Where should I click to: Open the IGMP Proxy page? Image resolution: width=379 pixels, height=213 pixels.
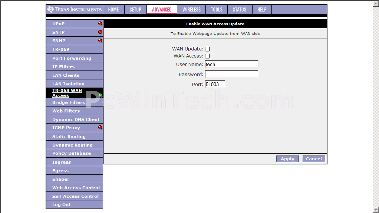[x=66, y=128]
